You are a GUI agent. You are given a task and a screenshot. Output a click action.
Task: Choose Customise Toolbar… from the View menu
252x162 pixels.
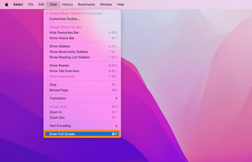[82, 19]
